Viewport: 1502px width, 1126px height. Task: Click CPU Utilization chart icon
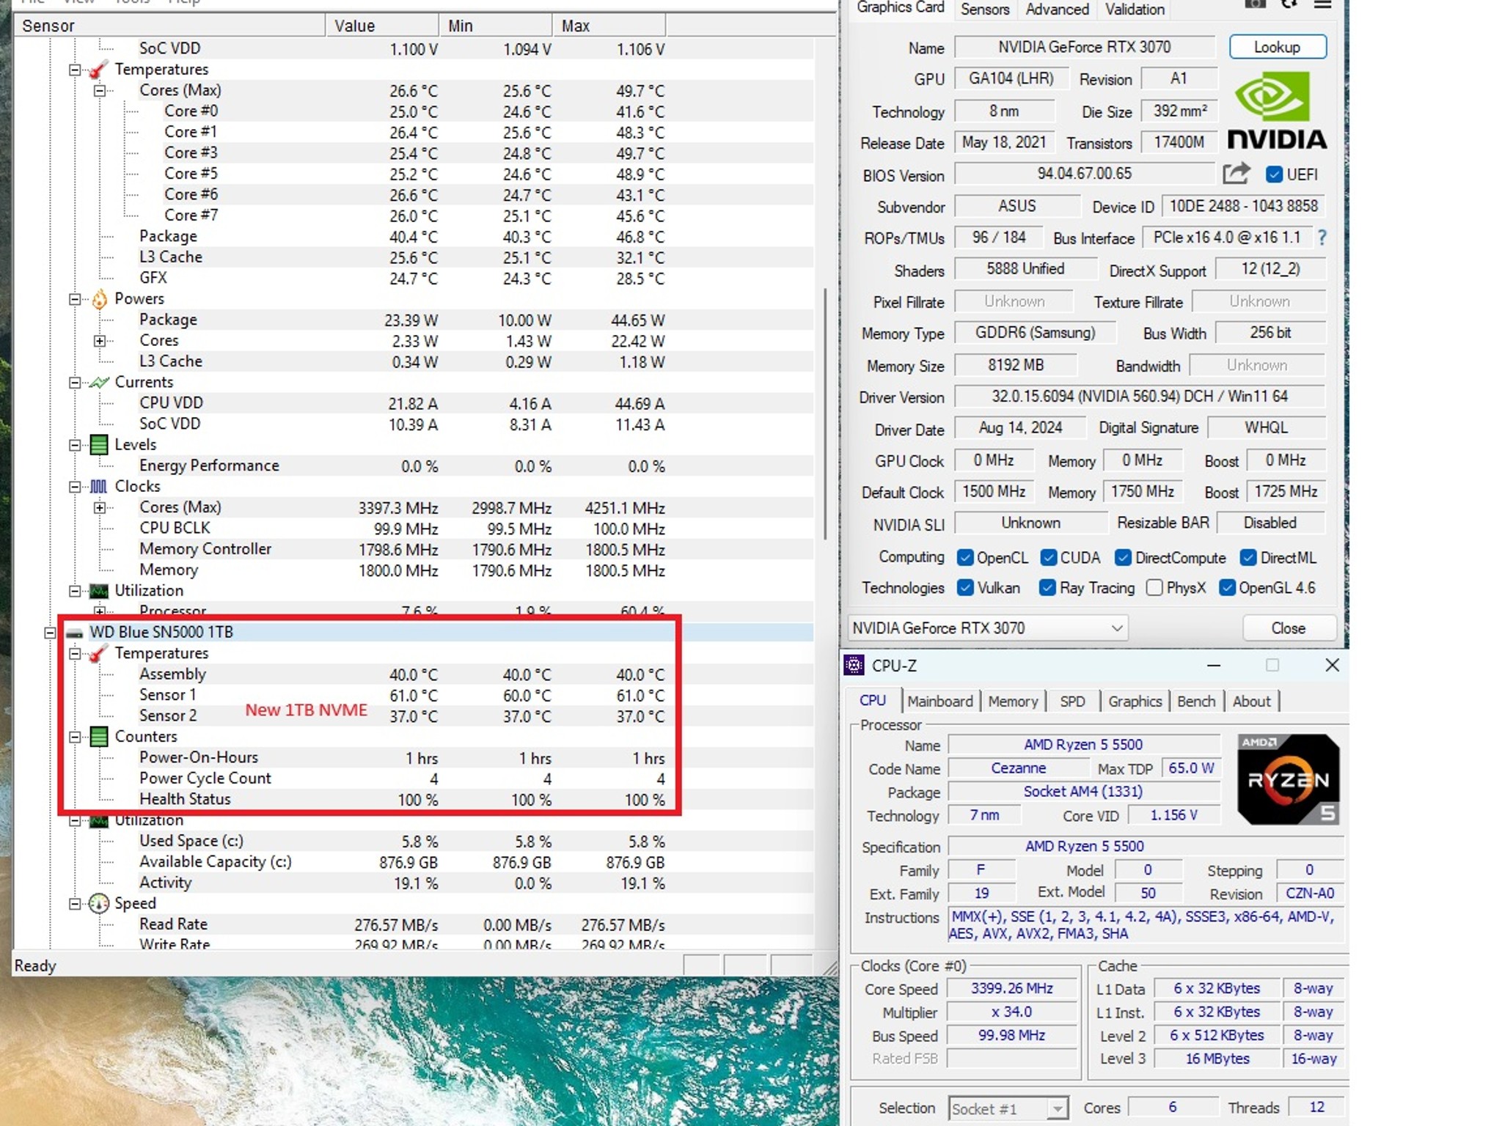(x=99, y=592)
